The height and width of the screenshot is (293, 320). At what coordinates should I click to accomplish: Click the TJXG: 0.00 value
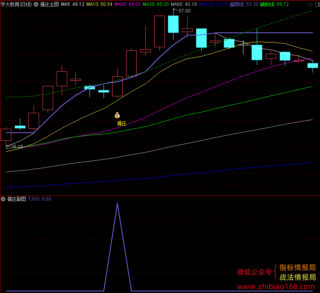39,199
